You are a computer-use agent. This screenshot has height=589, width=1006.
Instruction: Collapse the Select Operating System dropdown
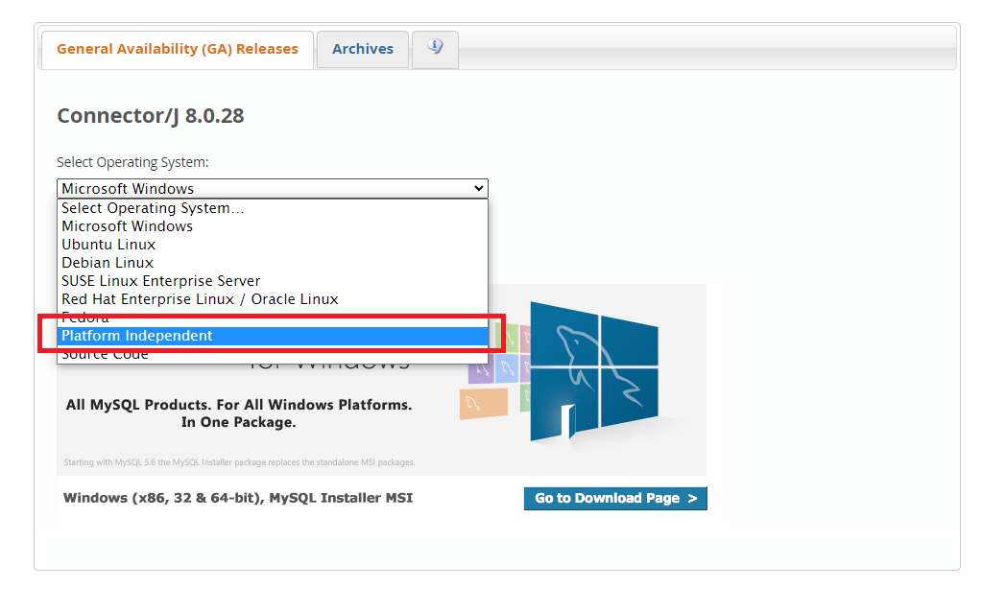click(272, 188)
